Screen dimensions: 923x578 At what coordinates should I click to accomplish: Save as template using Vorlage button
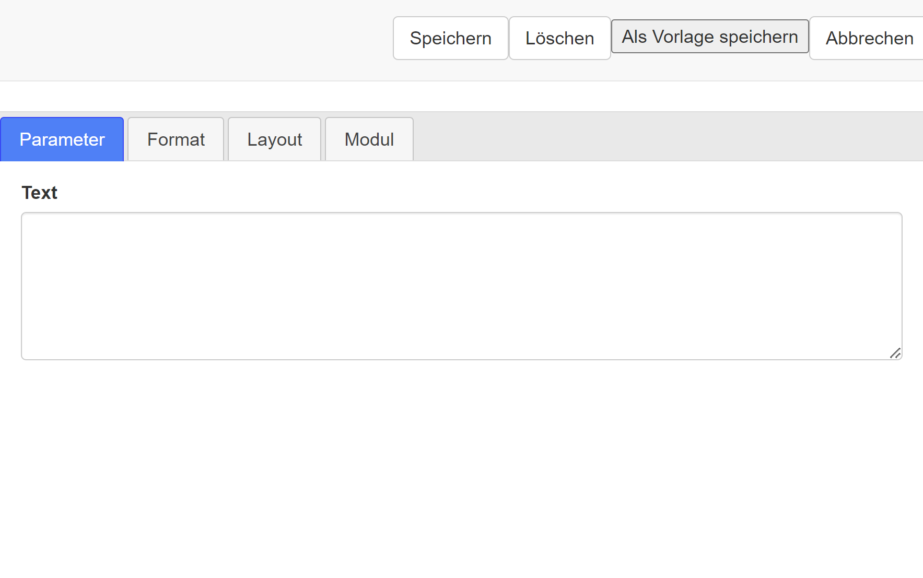click(x=710, y=37)
